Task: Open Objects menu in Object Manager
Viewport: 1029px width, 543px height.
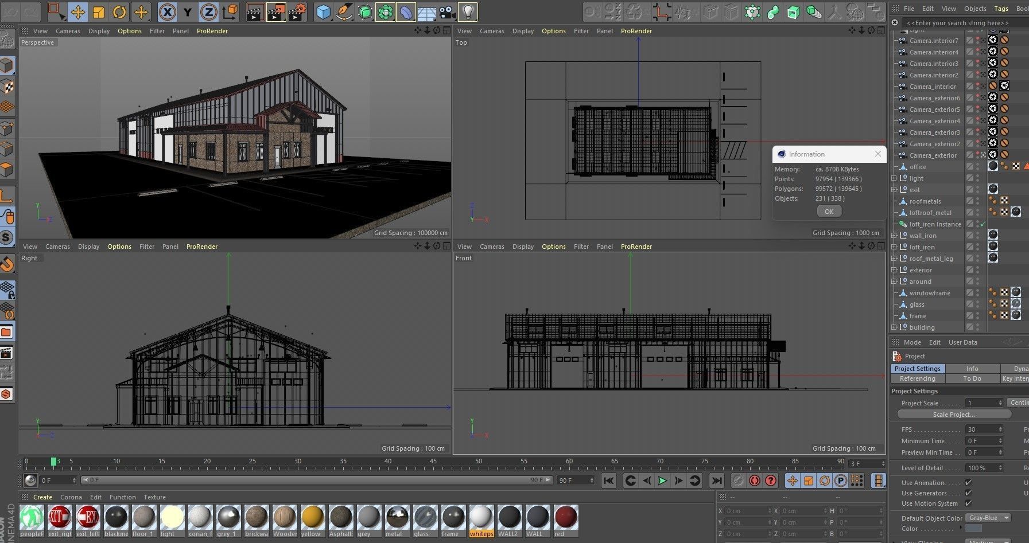Action: (x=975, y=9)
